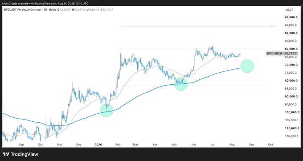Click the 45,000.0 price axis label
The image size is (303, 161).
pyautogui.click(x=291, y=25)
